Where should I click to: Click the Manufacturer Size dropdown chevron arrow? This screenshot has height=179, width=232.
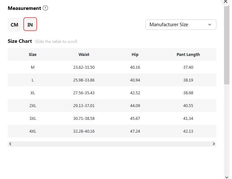[210, 25]
